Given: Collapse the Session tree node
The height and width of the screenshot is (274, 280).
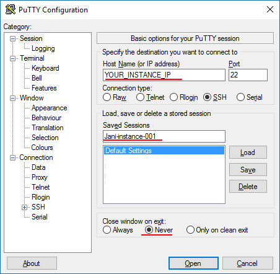Looking at the screenshot, I should (x=13, y=38).
